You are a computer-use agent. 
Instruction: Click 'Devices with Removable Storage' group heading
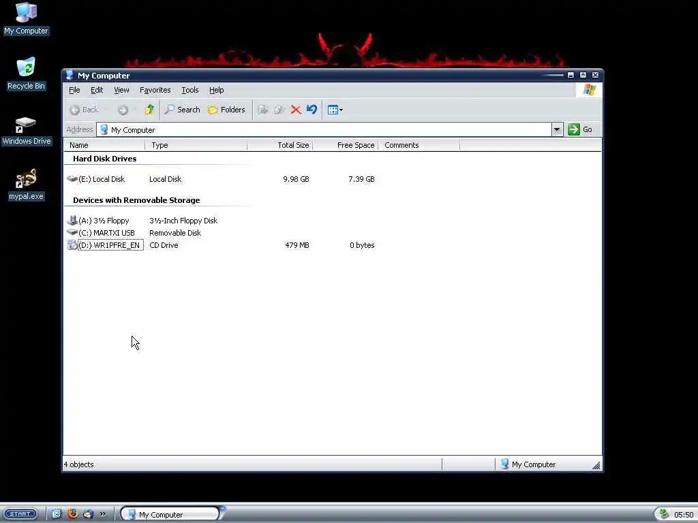(x=136, y=200)
